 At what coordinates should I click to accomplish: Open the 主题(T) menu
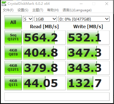pos(38,10)
